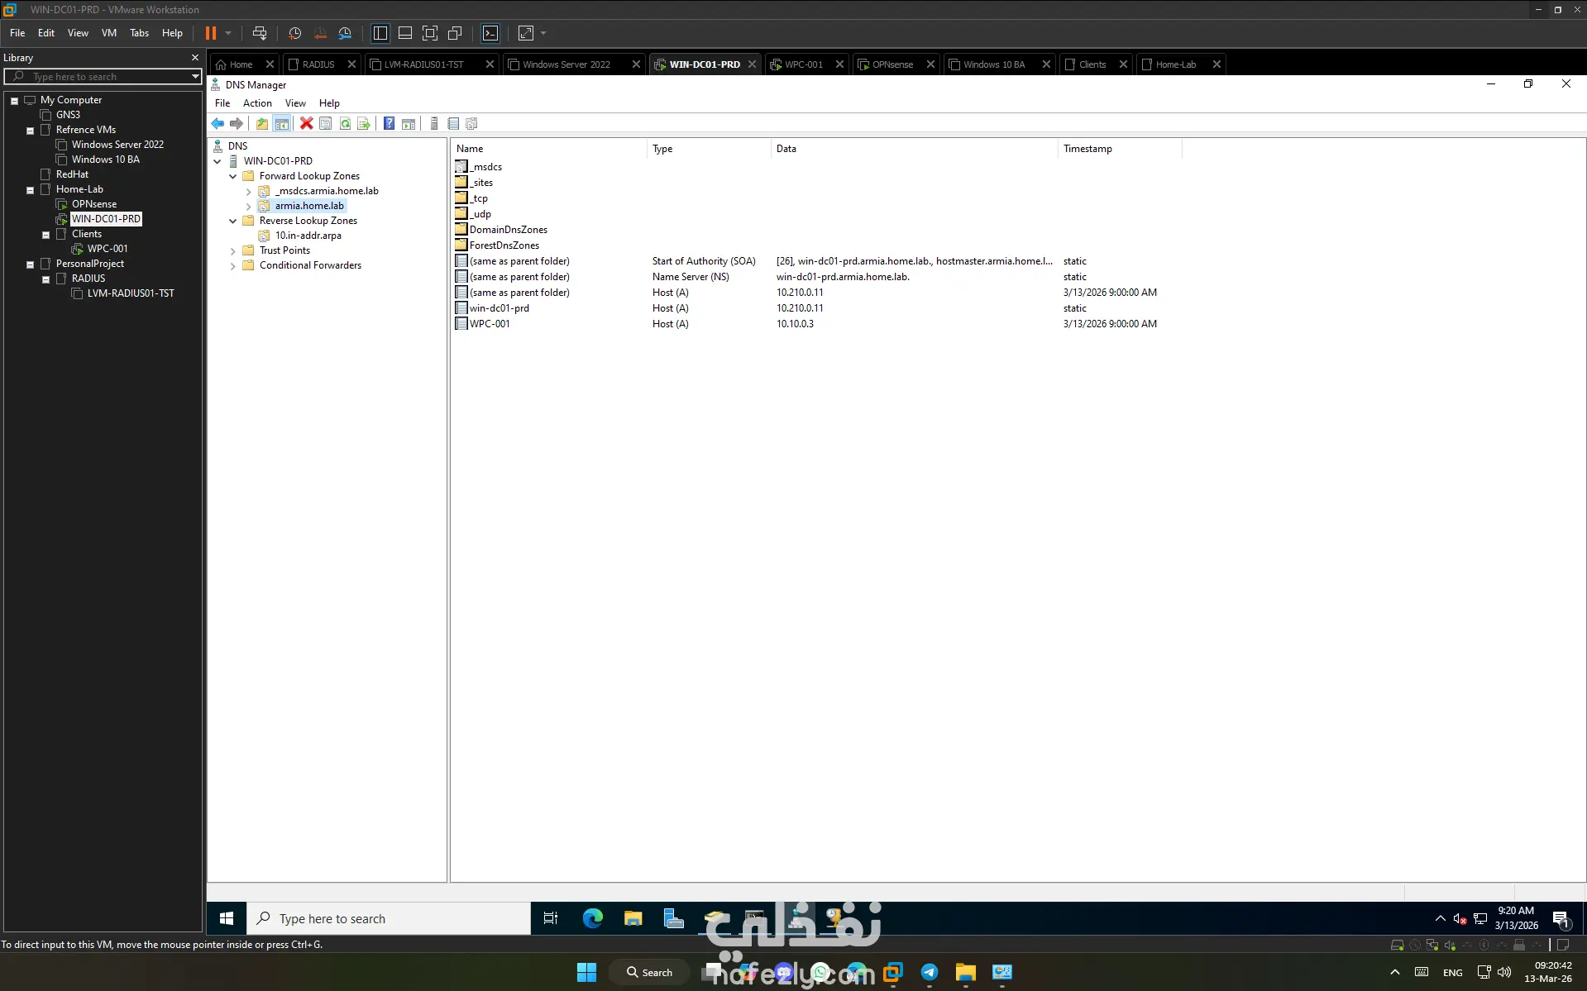Sort records by Type column header

708,149
